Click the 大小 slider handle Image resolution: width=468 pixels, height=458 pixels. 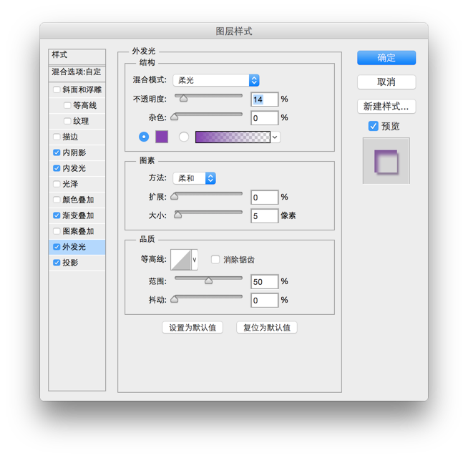(178, 215)
